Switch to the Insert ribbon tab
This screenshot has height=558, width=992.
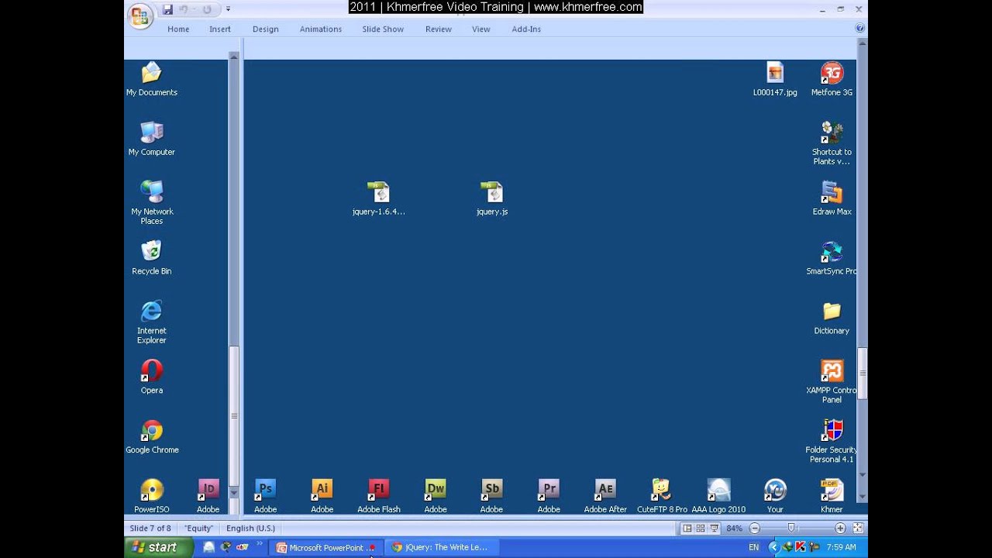coord(220,29)
